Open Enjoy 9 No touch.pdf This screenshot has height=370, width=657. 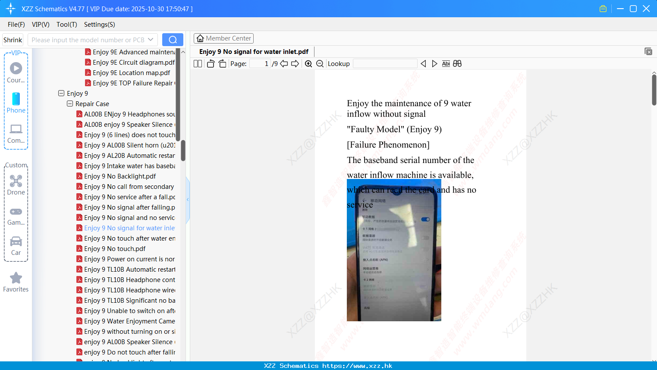click(x=111, y=248)
